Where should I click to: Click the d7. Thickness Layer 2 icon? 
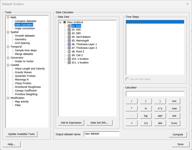point(69,48)
